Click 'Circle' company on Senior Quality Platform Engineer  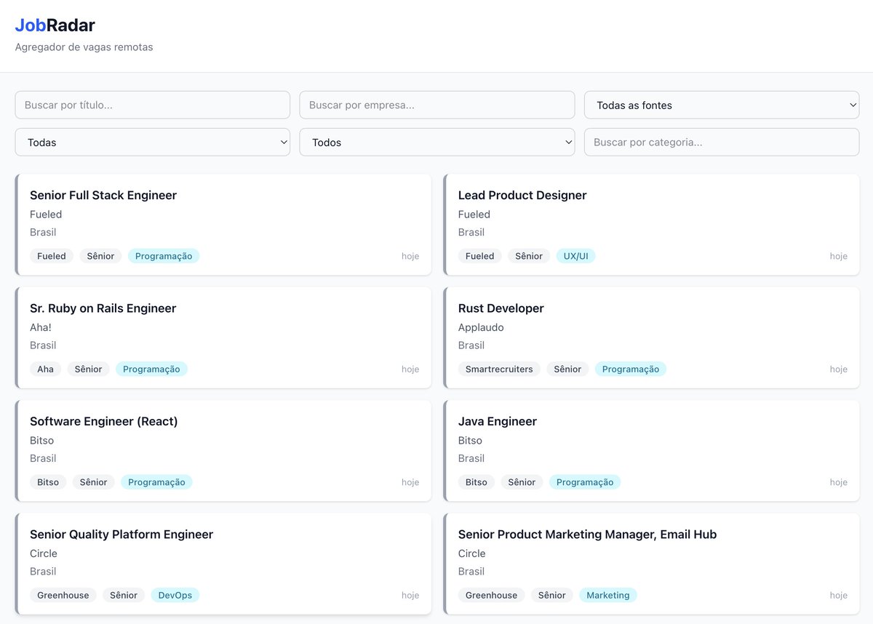[x=44, y=553]
